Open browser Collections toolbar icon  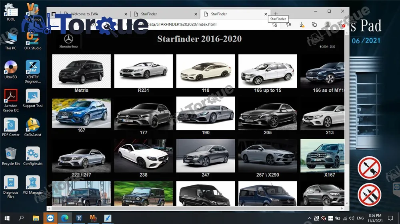click(x=314, y=24)
